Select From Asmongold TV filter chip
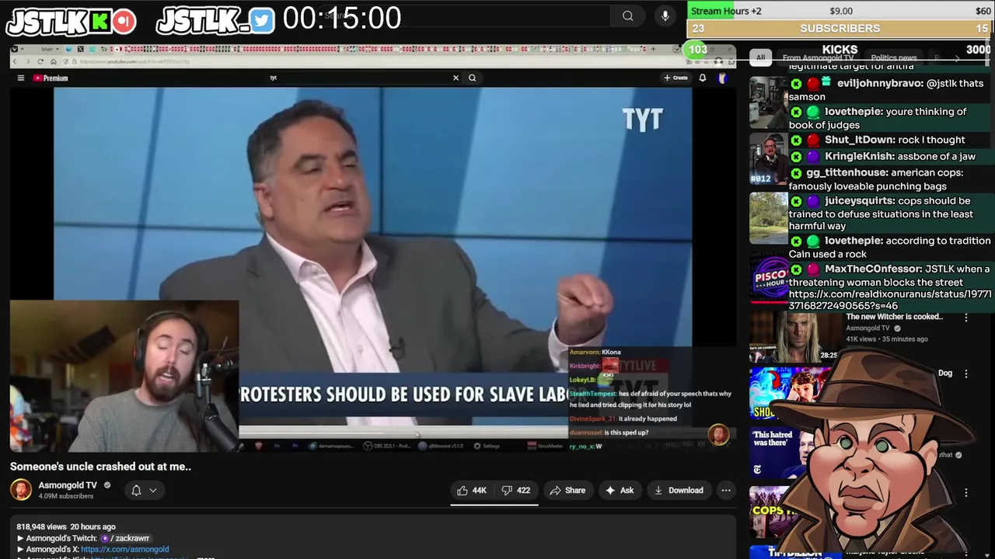995x559 pixels. coord(818,57)
